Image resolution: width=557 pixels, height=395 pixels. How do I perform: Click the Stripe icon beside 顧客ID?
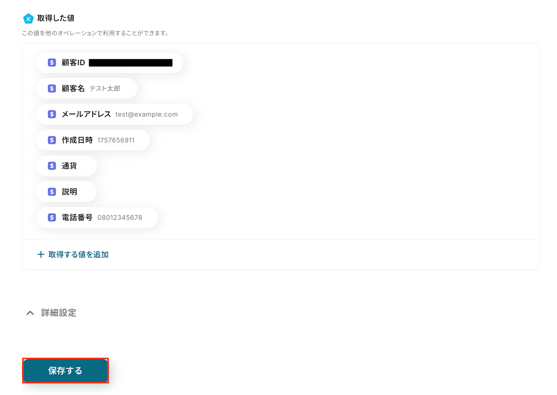point(52,63)
